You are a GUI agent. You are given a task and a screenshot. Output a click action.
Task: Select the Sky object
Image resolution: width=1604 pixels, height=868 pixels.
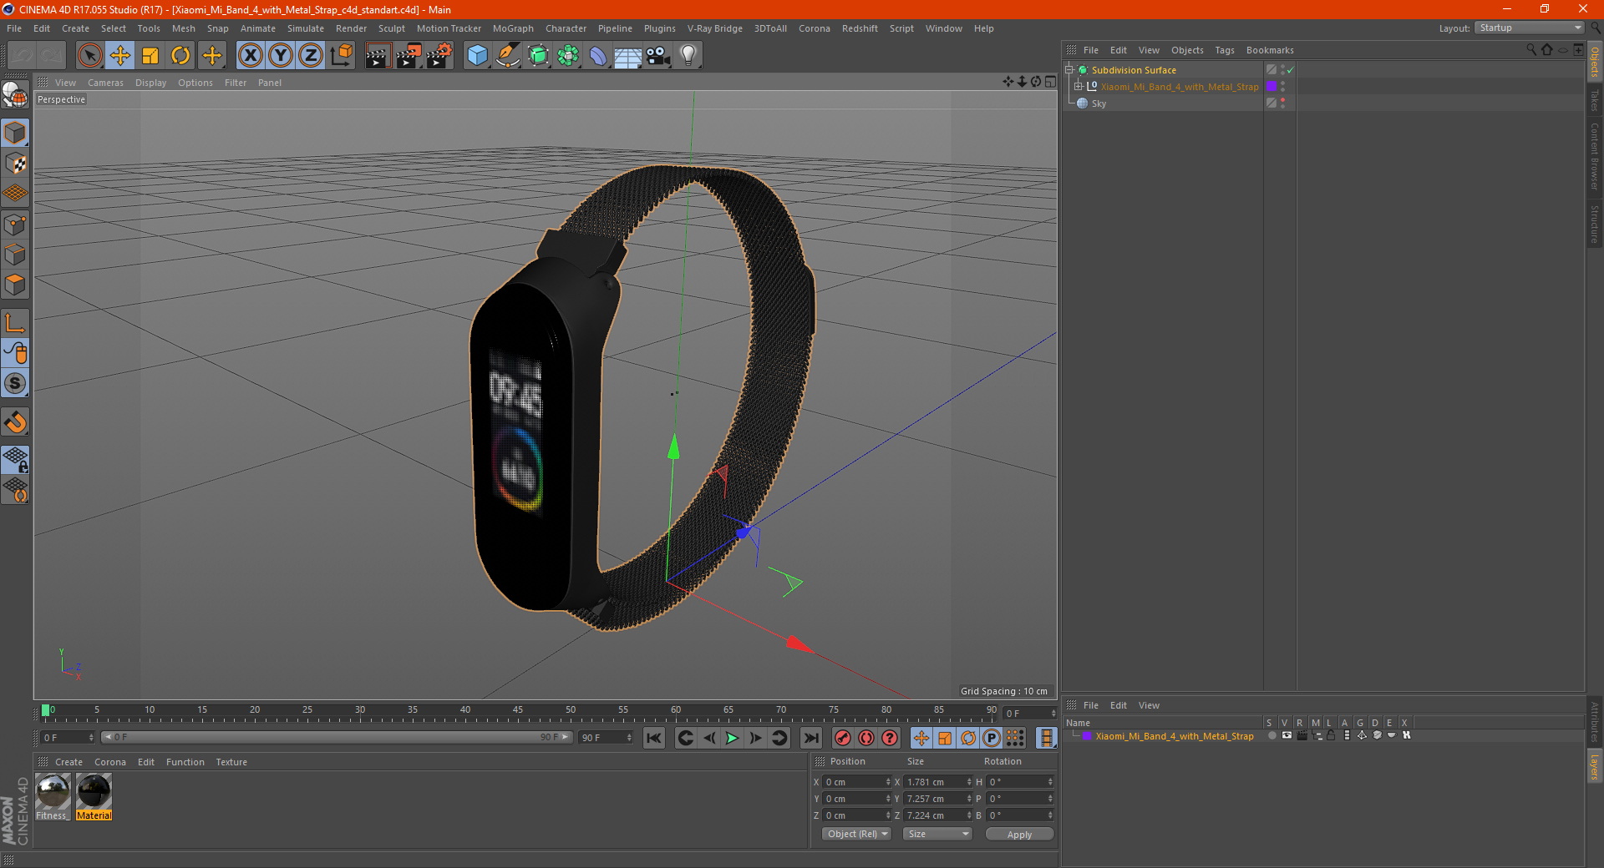click(x=1099, y=103)
